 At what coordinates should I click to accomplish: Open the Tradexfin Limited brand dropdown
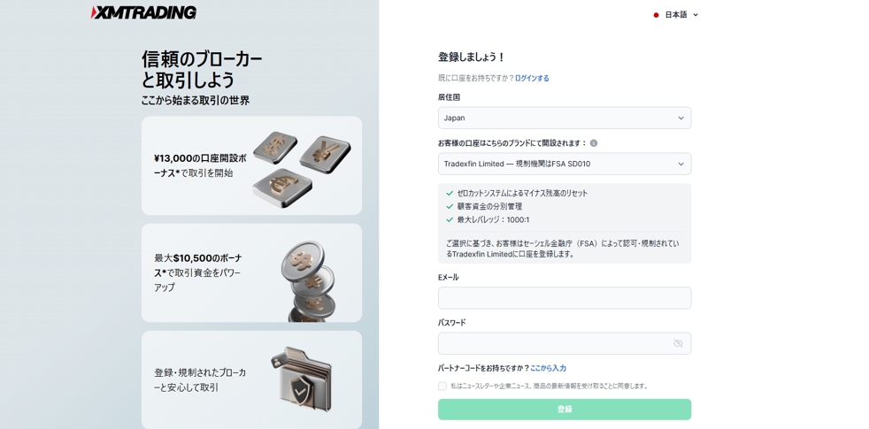pyautogui.click(x=565, y=164)
